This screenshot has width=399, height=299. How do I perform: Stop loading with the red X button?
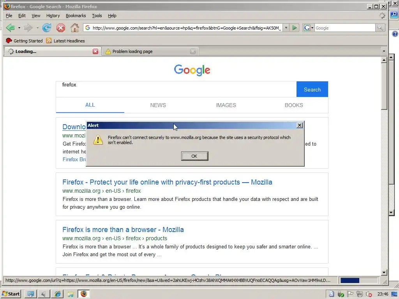60,28
